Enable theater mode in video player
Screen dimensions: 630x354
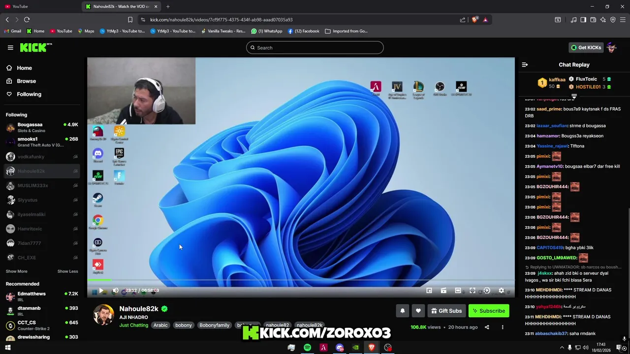458,291
